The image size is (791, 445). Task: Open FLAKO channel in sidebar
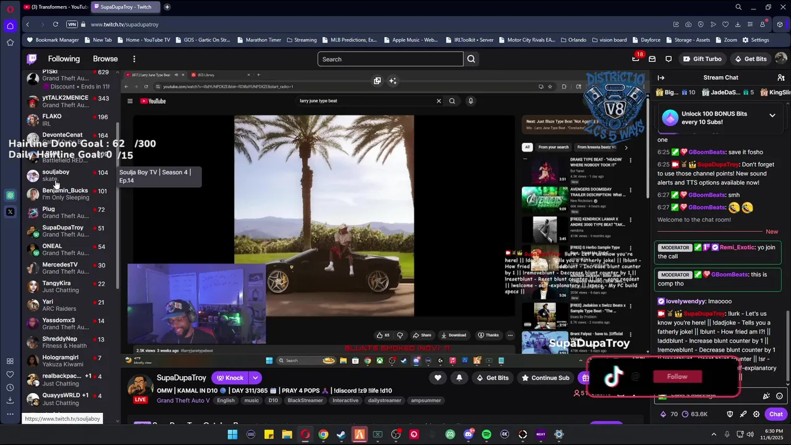pos(68,120)
